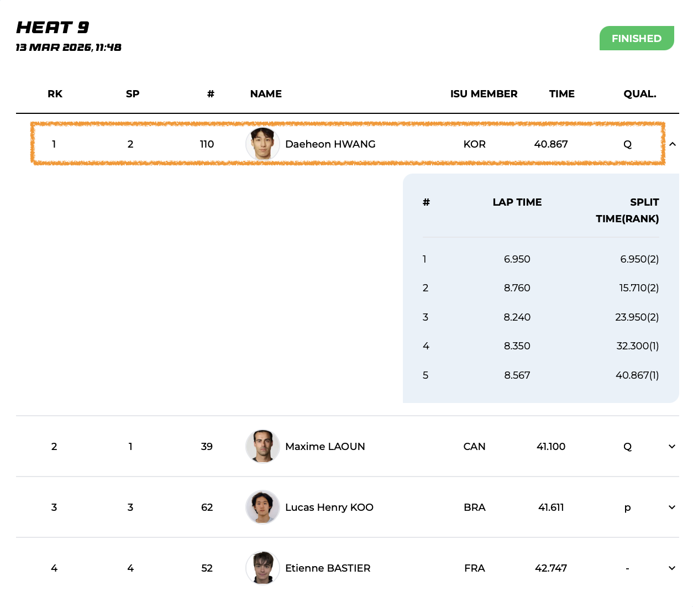Open Maxime LAOUN's skater name
Image resolution: width=693 pixels, height=607 pixels.
click(x=325, y=447)
